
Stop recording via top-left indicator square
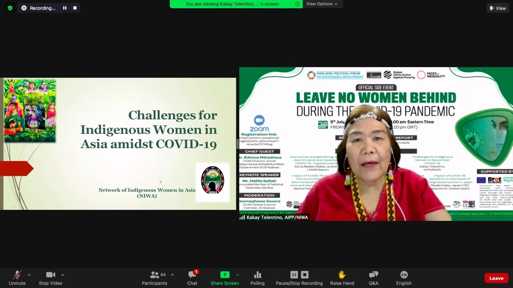click(75, 8)
